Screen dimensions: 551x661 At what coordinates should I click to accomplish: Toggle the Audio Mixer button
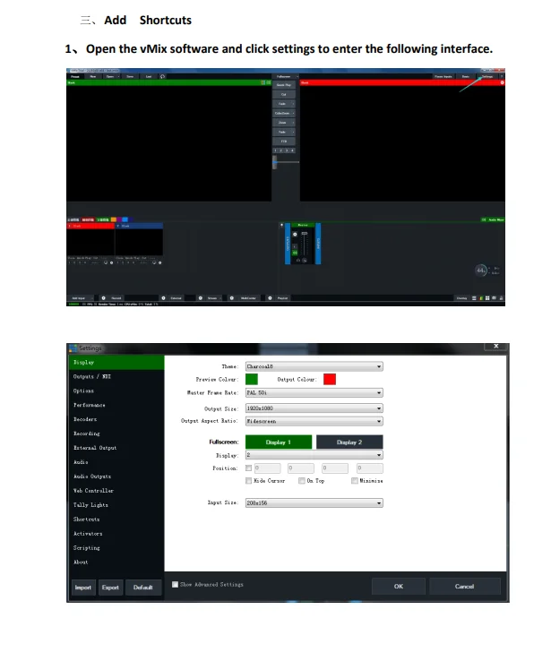(x=493, y=219)
